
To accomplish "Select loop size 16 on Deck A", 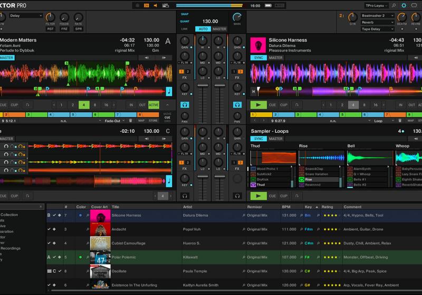I will [106, 105].
